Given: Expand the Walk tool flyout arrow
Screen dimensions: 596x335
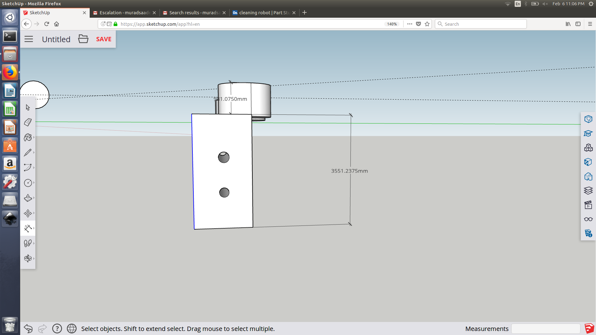Looking at the screenshot, I should (34, 243).
